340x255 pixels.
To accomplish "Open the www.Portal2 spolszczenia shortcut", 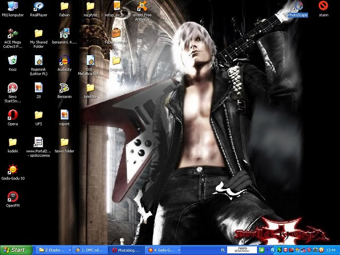I will coord(39,147).
